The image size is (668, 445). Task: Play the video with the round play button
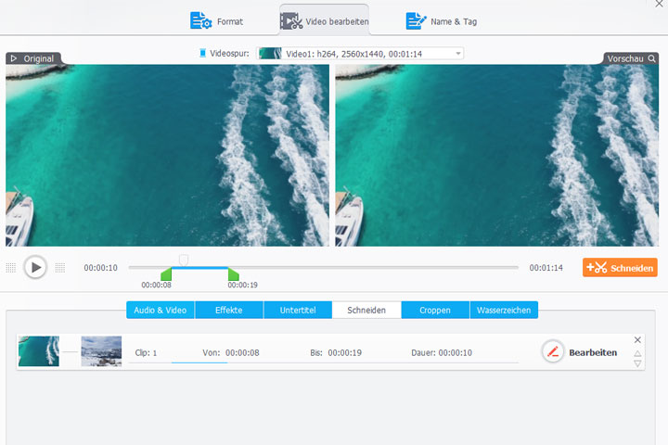(x=35, y=267)
